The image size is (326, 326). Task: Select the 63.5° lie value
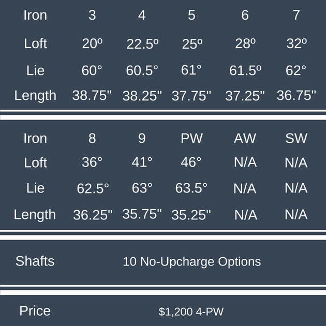coord(191,188)
